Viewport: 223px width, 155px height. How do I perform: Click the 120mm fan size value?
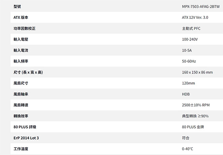[189, 83]
